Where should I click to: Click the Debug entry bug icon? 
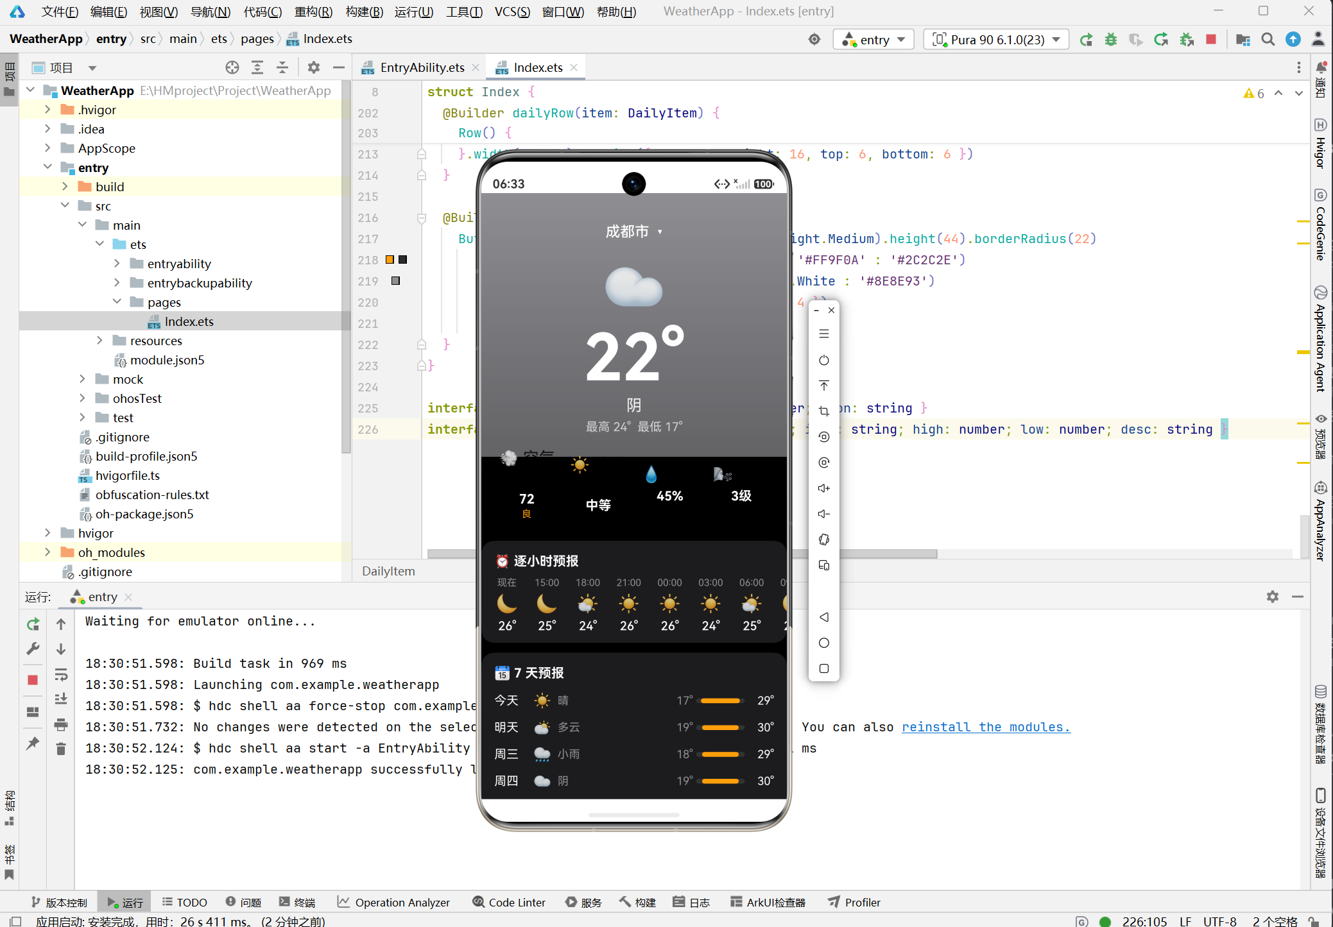[1111, 39]
